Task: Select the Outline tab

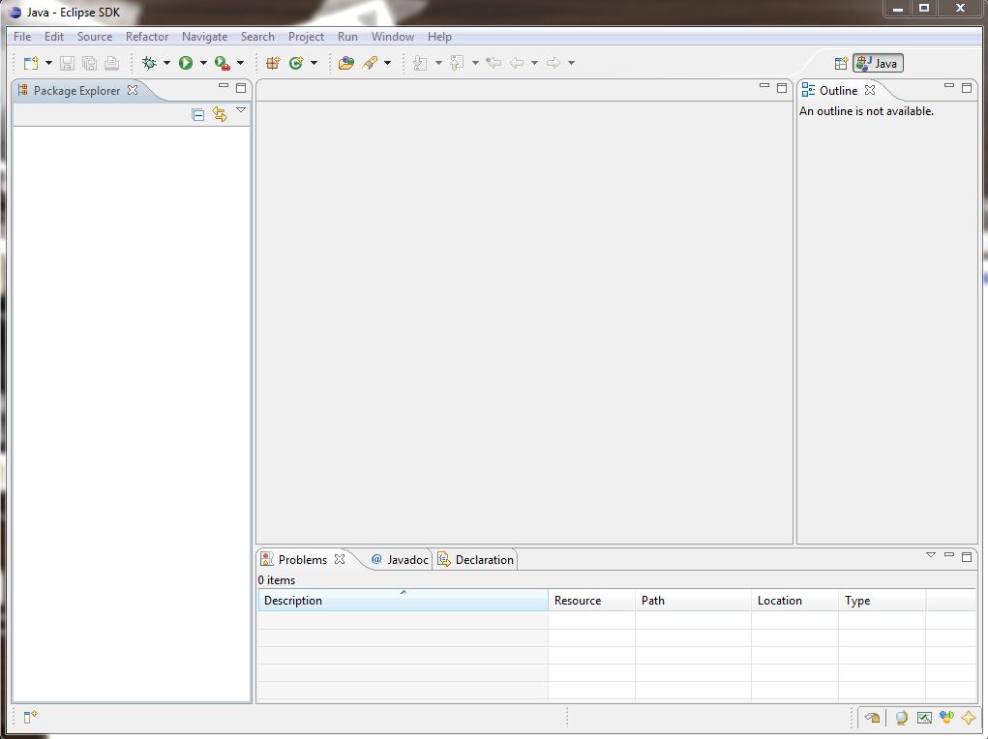Action: click(839, 91)
